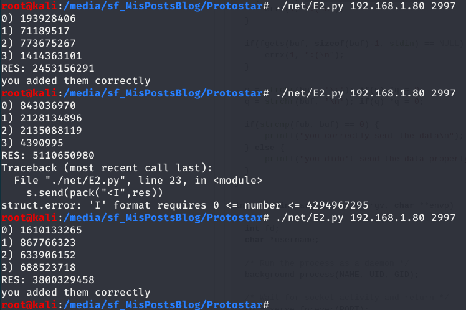Click the struct.error message line
466x310 pixels.
click(x=184, y=205)
